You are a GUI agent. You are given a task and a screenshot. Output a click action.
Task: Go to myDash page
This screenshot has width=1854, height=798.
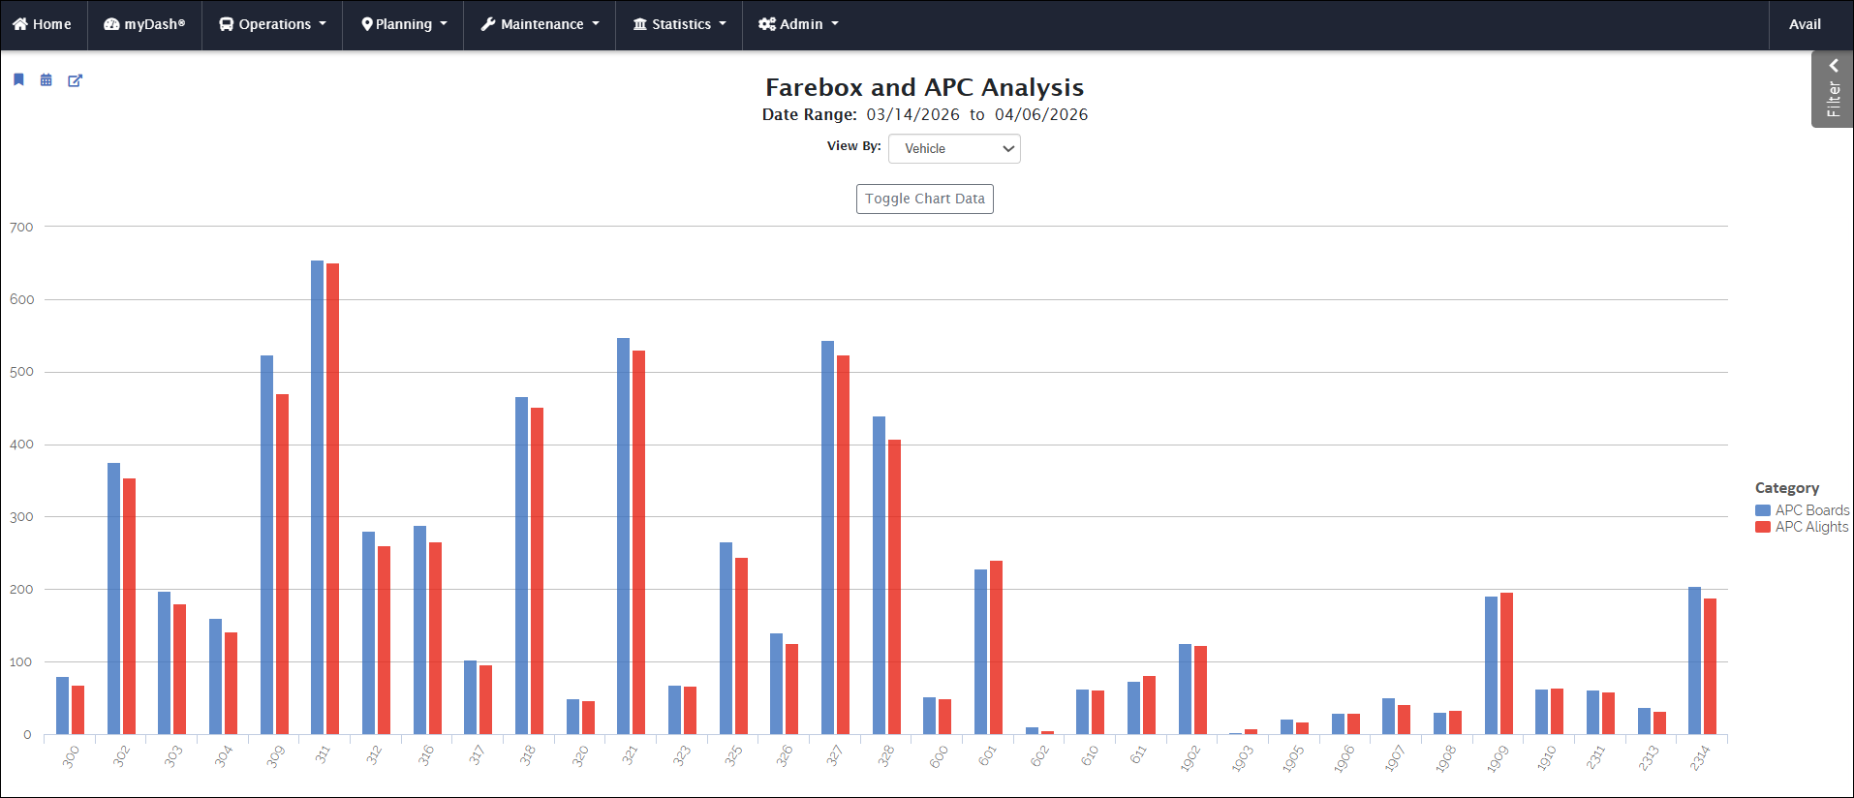[154, 24]
